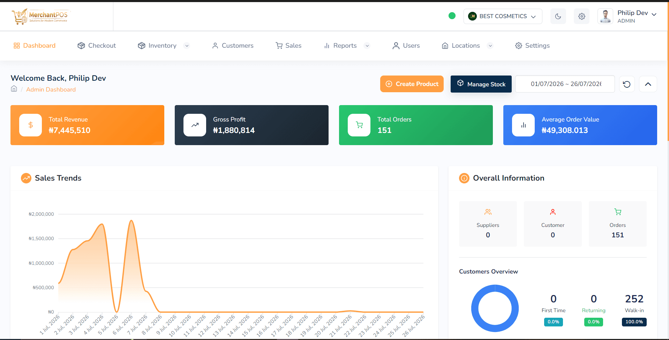This screenshot has height=340, width=669.
Task: Open the Settings menu item
Action: (532, 46)
